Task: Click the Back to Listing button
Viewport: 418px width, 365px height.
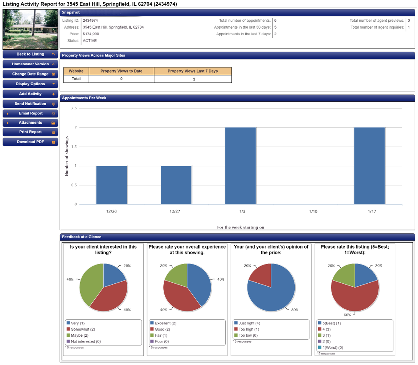Action: point(30,54)
